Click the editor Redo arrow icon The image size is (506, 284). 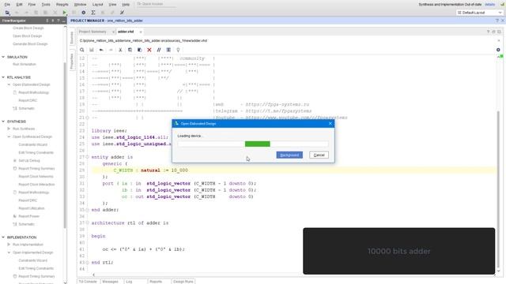pos(111,50)
